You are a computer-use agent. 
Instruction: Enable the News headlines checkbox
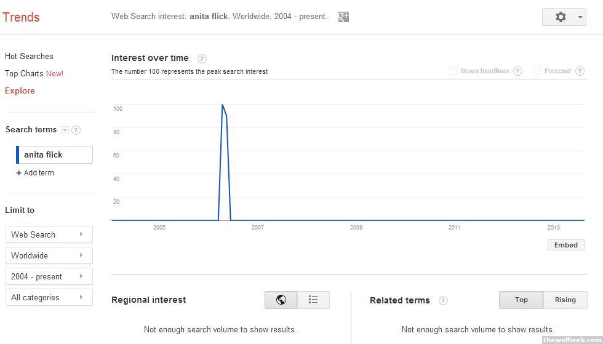pyautogui.click(x=452, y=71)
